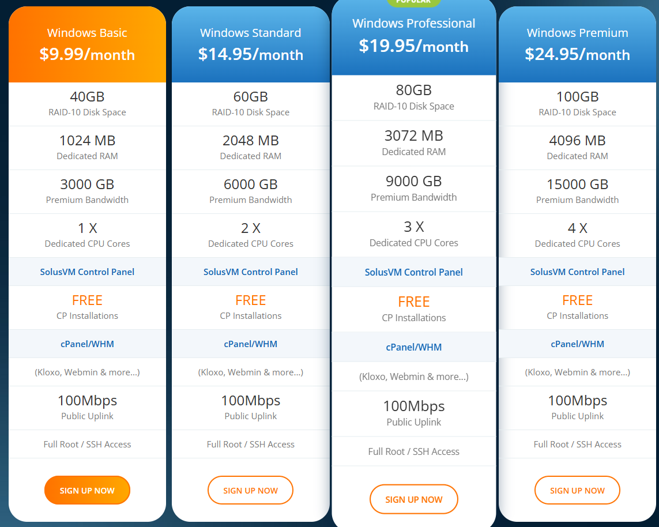Click cPanel/WHM in Windows Standard column
The height and width of the screenshot is (527, 659).
tap(250, 344)
